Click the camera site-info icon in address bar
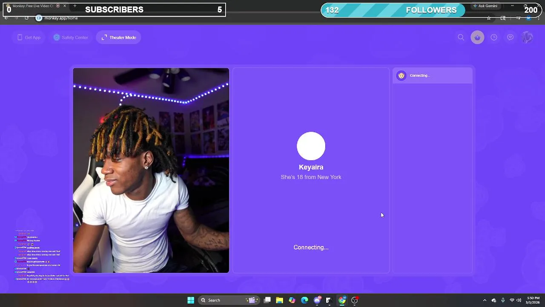Screen dimensions: 545x307 pos(39,18)
